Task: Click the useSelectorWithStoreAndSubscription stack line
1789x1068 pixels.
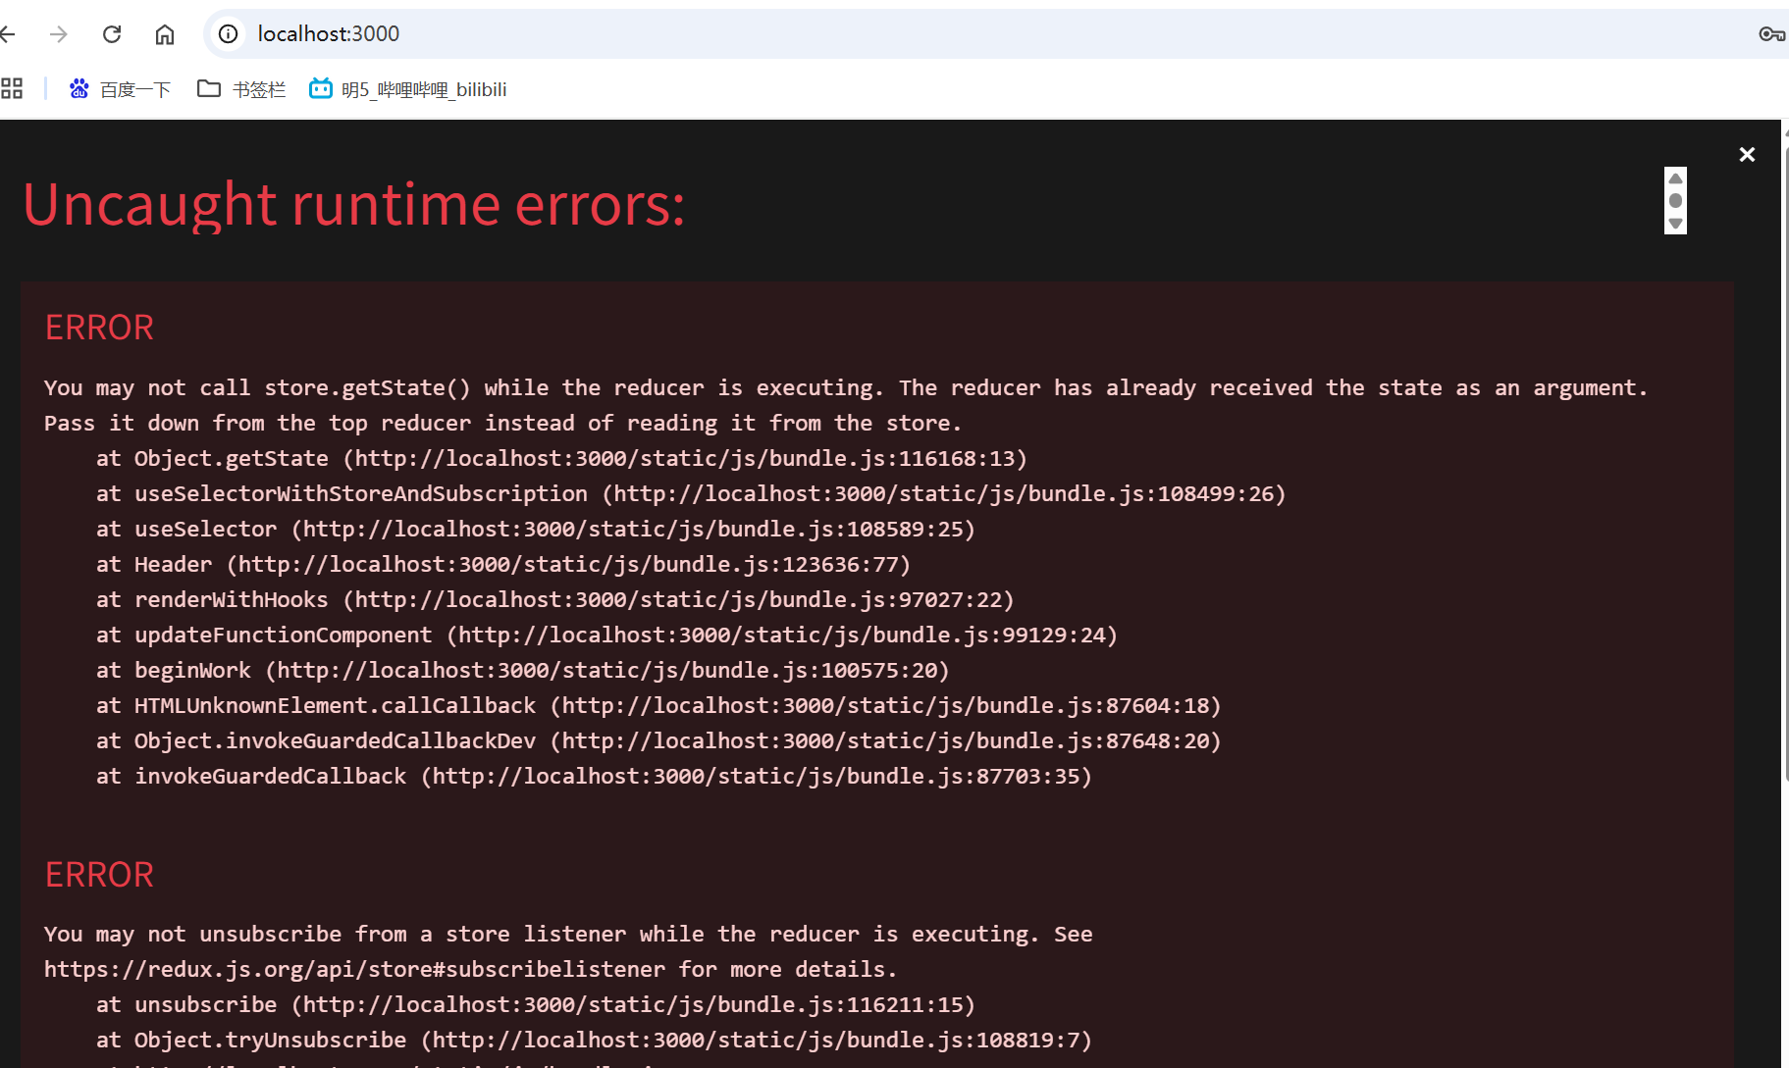Action: pos(691,494)
